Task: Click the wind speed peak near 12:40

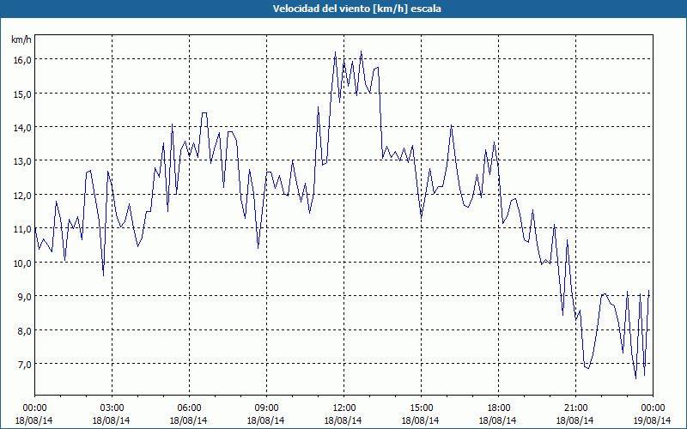Action: [x=361, y=51]
